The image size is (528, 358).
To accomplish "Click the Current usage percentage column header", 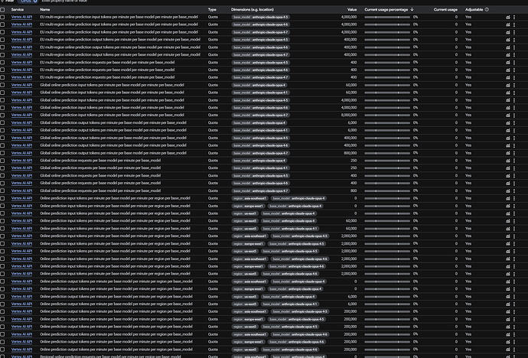I will (x=386, y=9).
